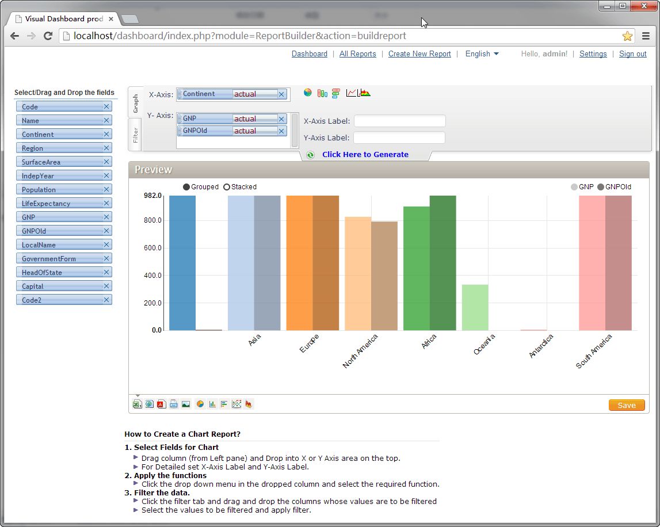Switch to the line chart type
This screenshot has width=660, height=527.
351,92
